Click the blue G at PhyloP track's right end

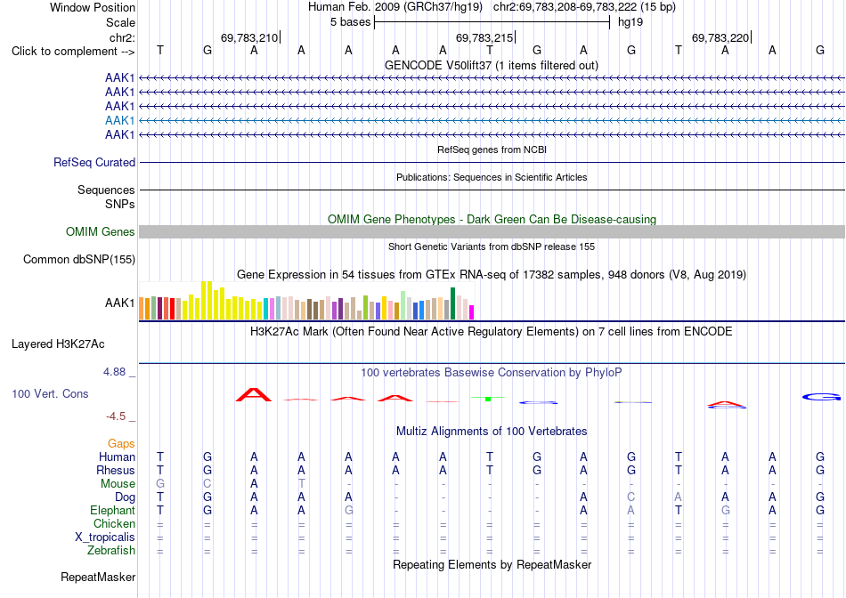pos(822,397)
